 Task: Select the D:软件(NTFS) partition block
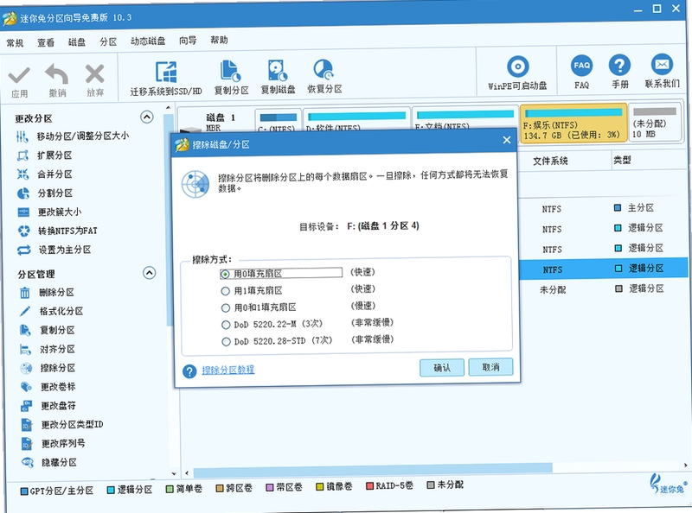356,120
